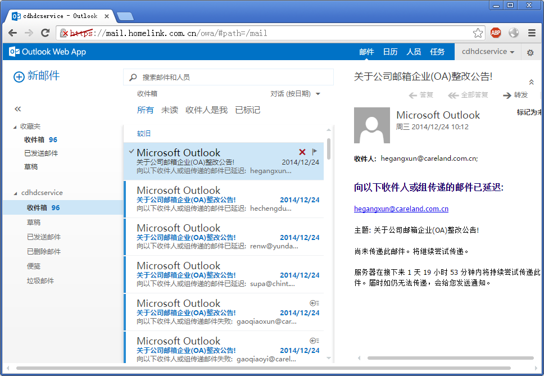The height and width of the screenshot is (376, 544).
Task: Open the message delayed to renw@yunda
Action: point(224,237)
